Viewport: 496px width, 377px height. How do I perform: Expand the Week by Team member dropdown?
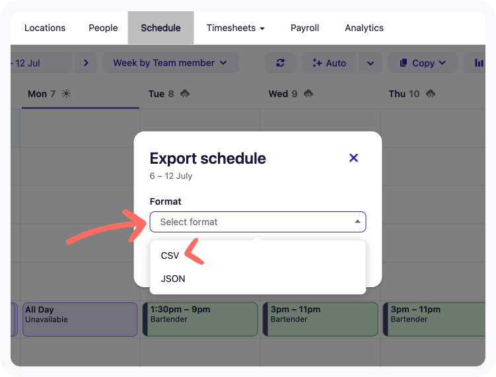coord(170,63)
